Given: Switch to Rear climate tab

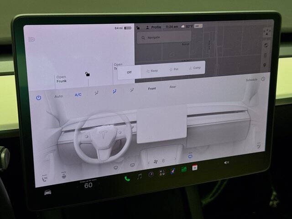Looking at the screenshot, I should tap(172, 87).
